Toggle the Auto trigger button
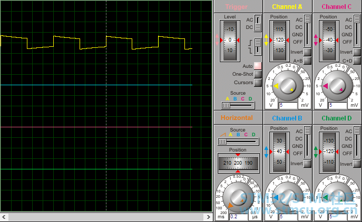Screen dimensions: 362x222 [258, 66]
